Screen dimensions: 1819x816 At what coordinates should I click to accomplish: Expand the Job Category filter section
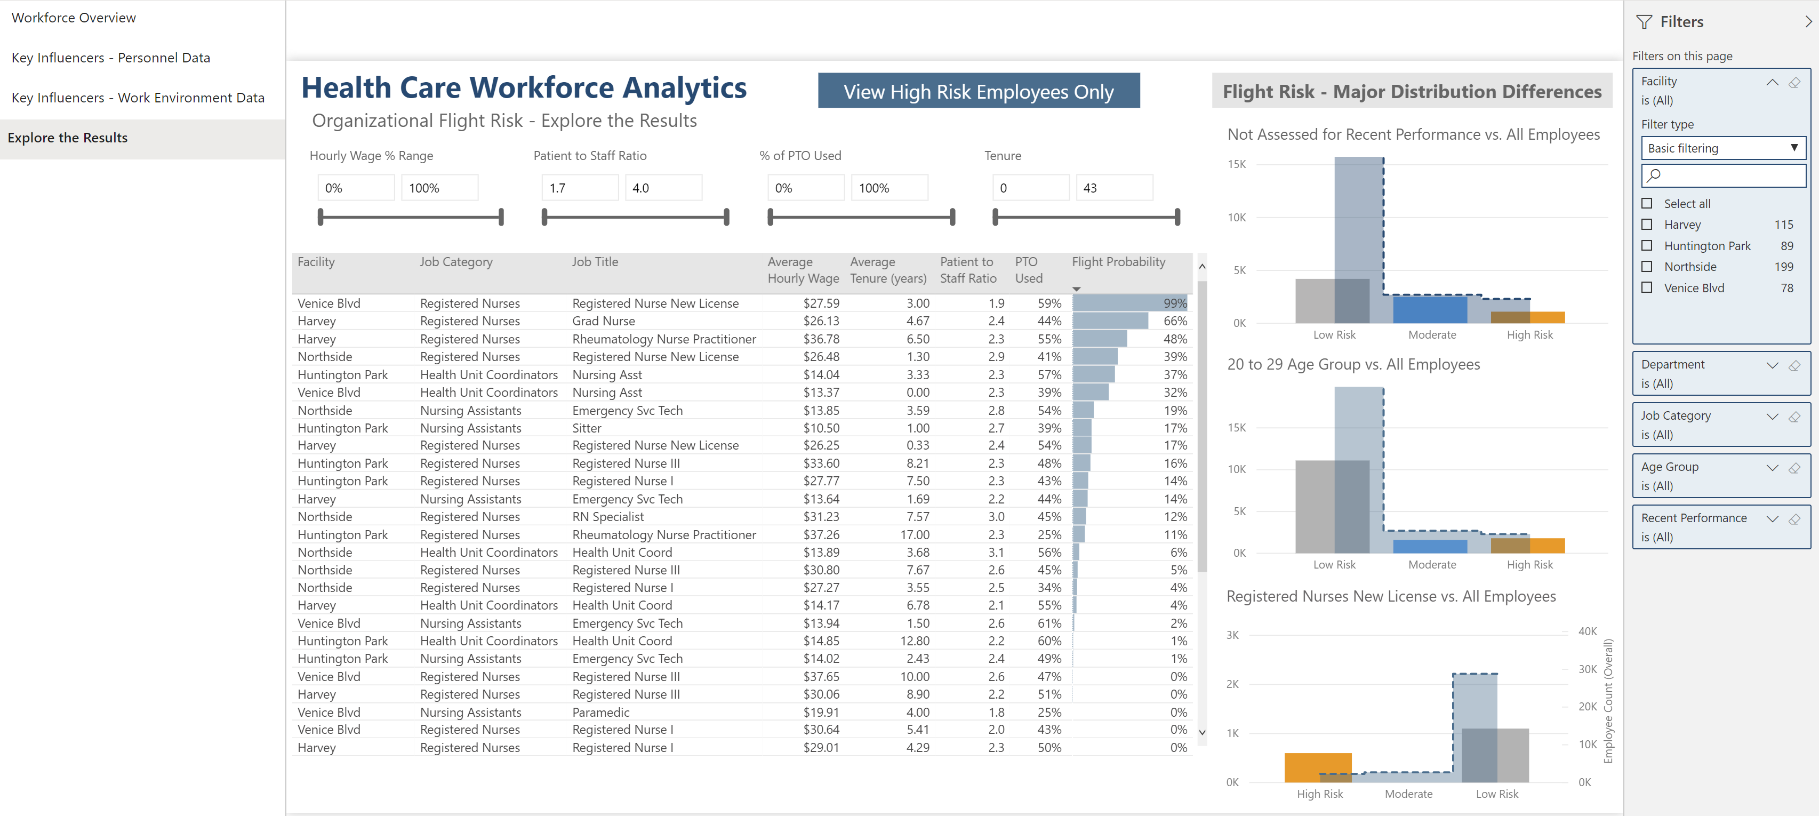(x=1769, y=415)
